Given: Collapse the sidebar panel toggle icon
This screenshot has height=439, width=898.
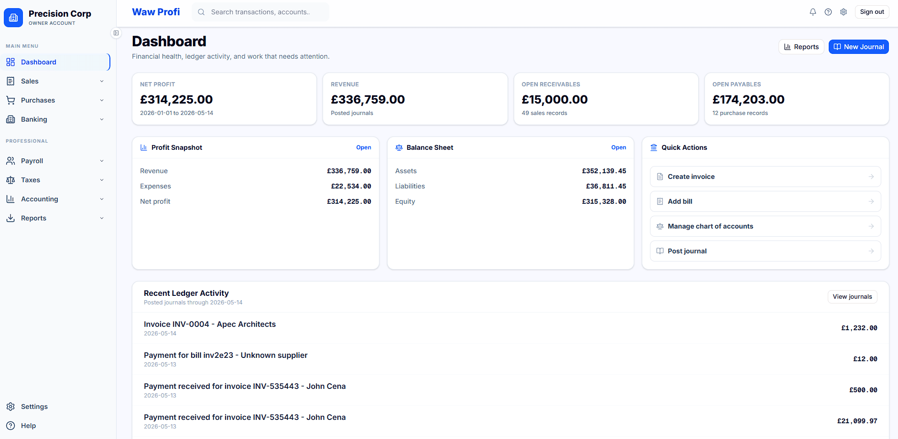Looking at the screenshot, I should tap(116, 33).
